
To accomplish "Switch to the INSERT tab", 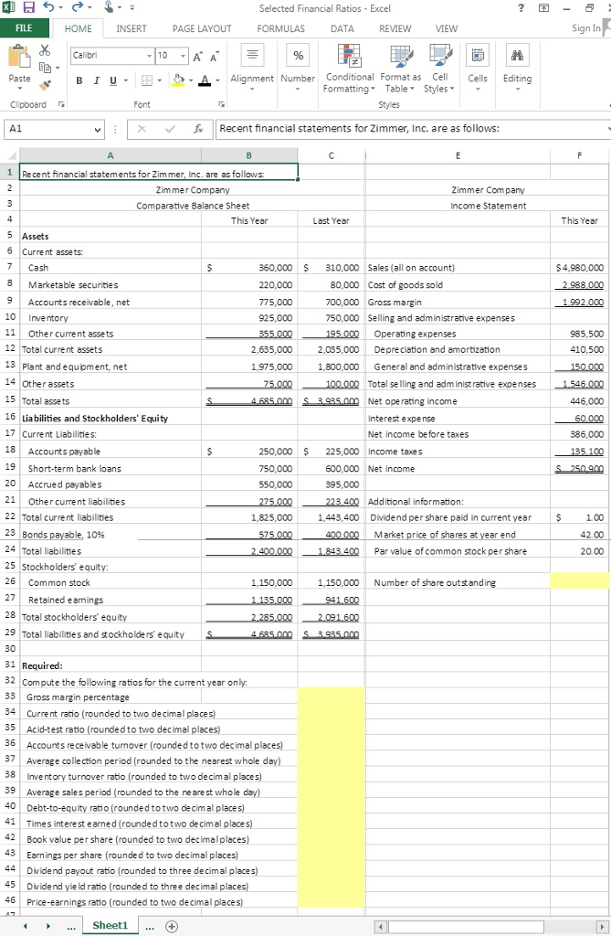I will (132, 28).
